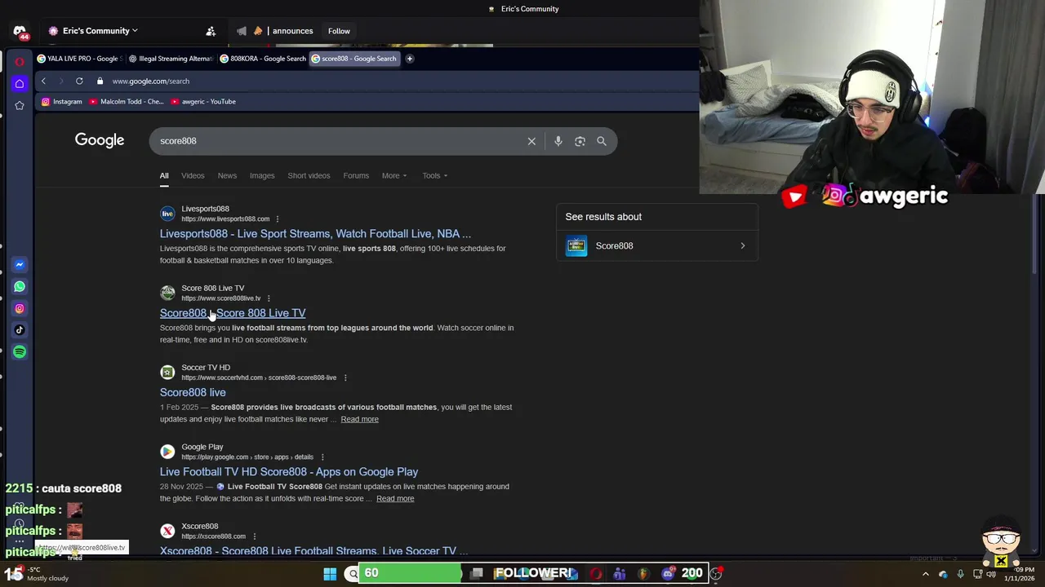Open the Instagram bookmark

(62, 102)
